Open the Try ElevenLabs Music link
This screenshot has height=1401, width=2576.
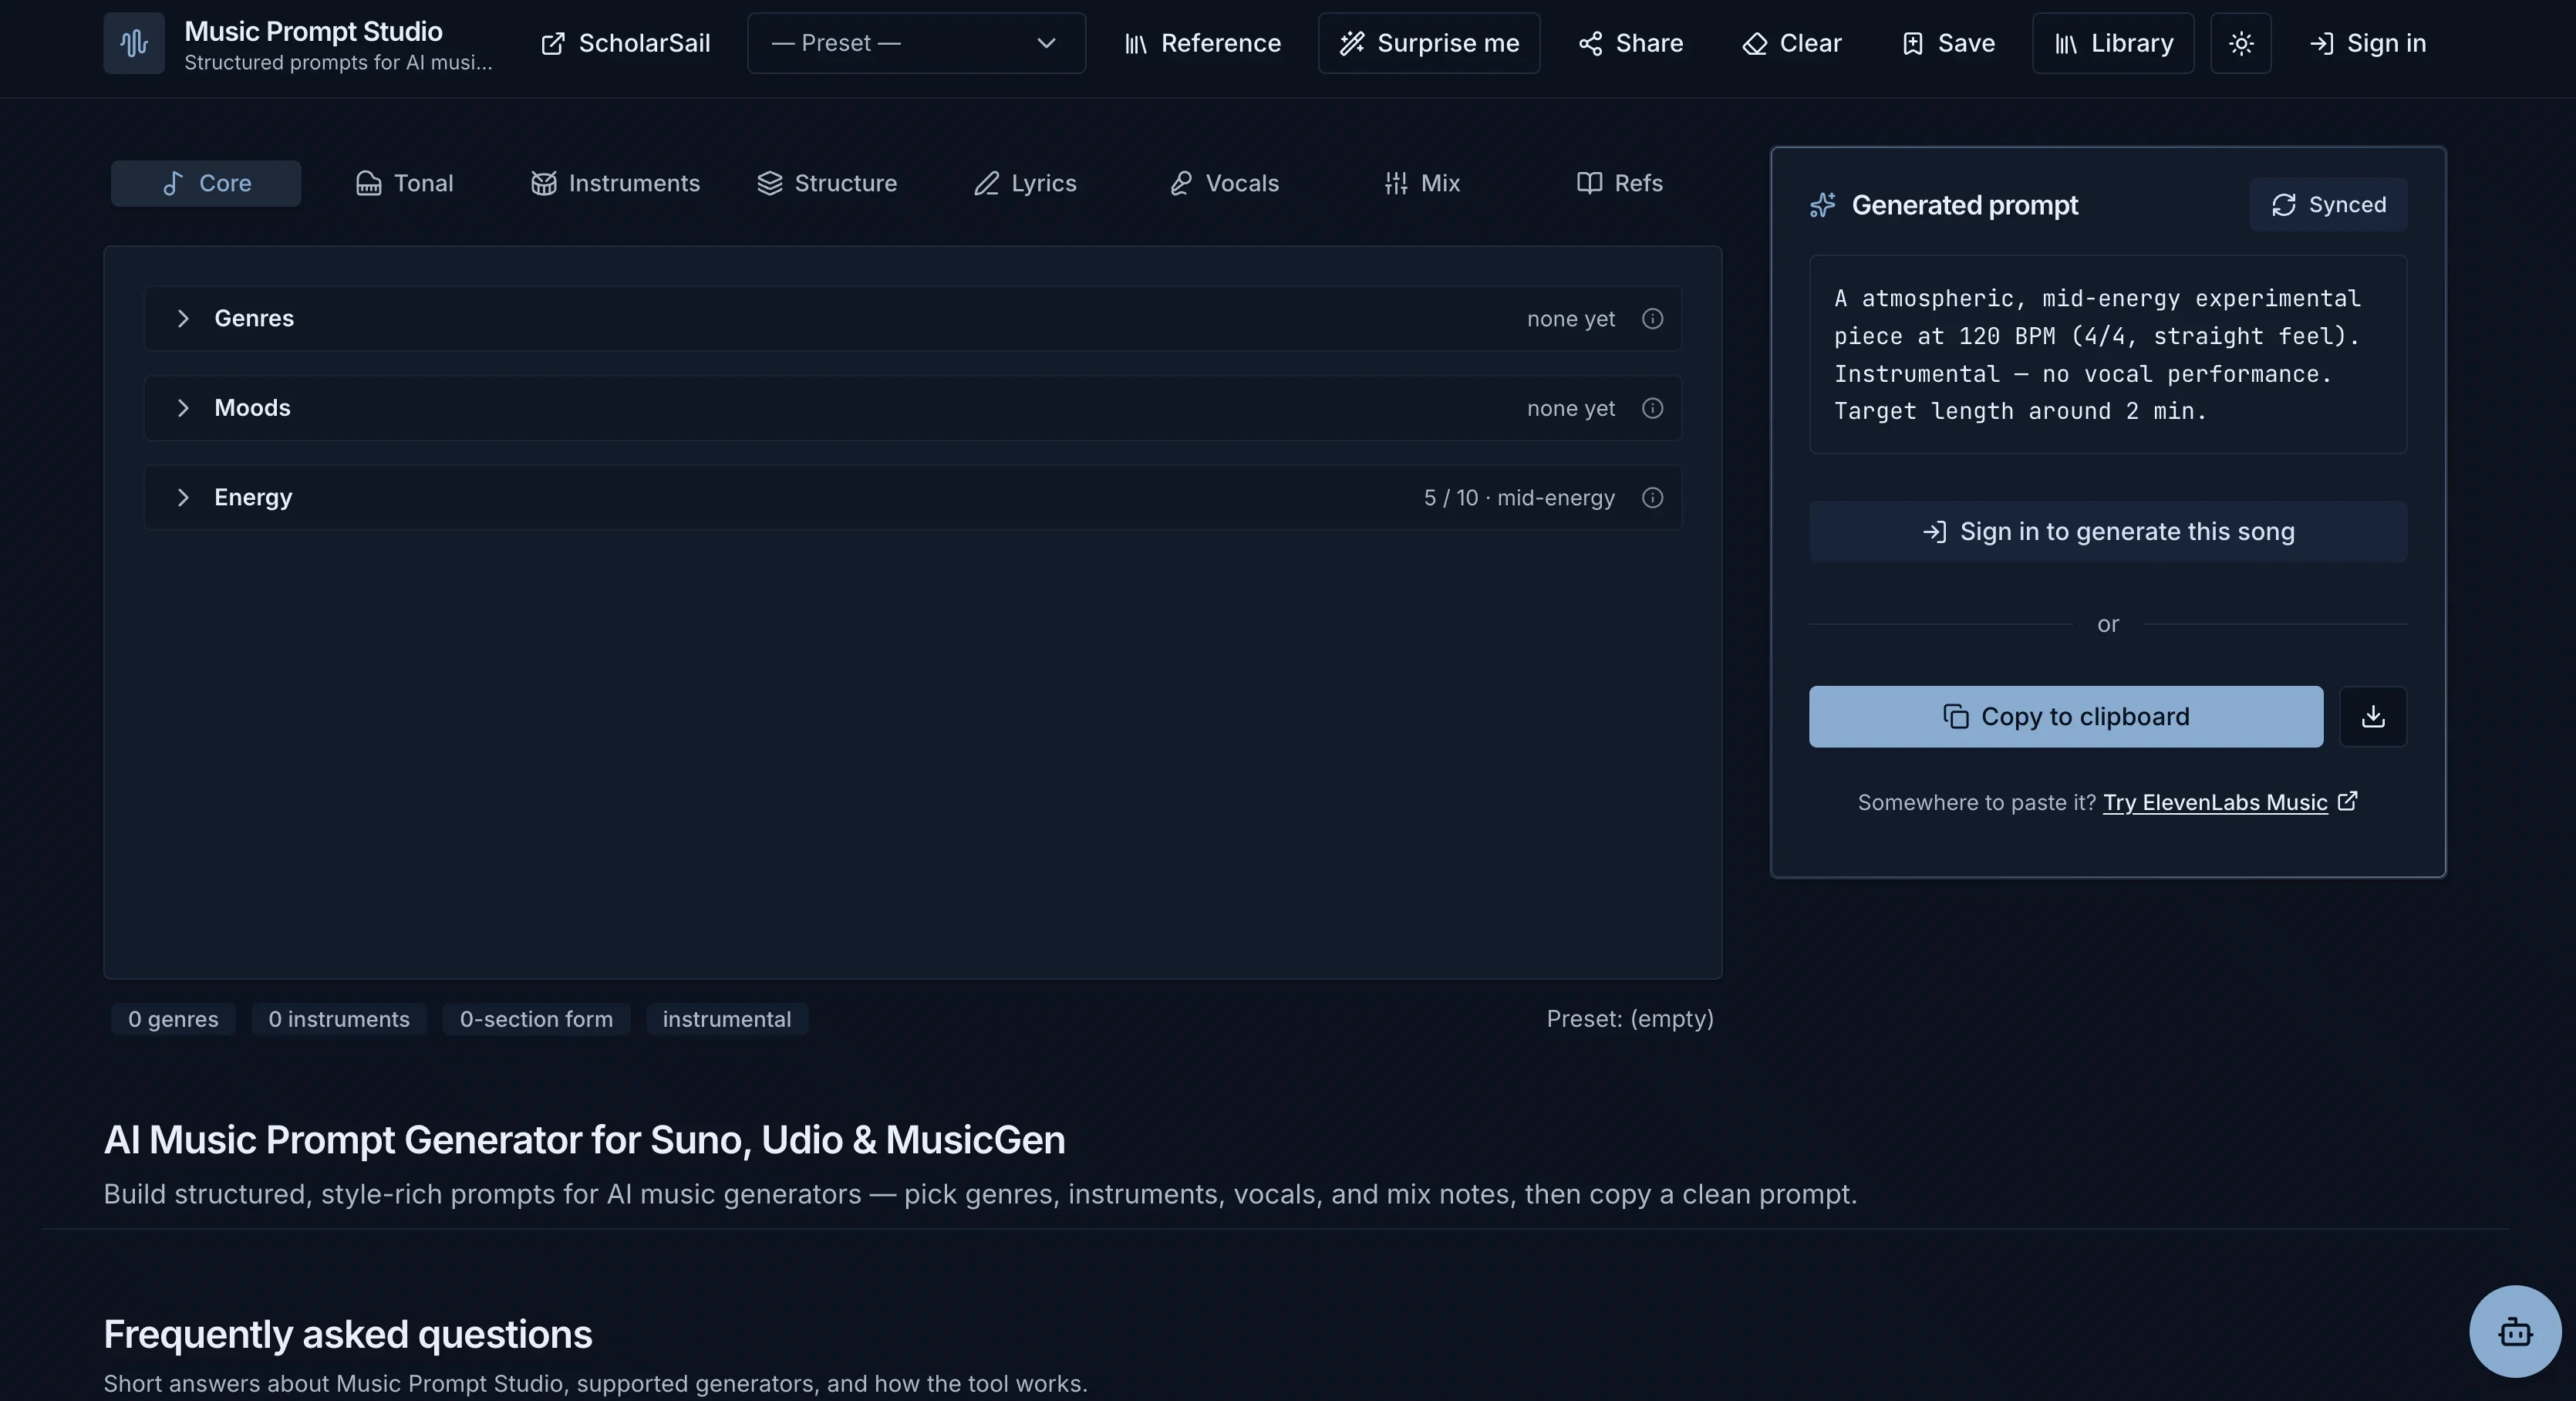click(x=2215, y=802)
